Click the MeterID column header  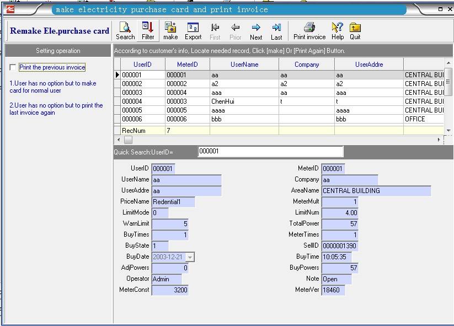(187, 65)
